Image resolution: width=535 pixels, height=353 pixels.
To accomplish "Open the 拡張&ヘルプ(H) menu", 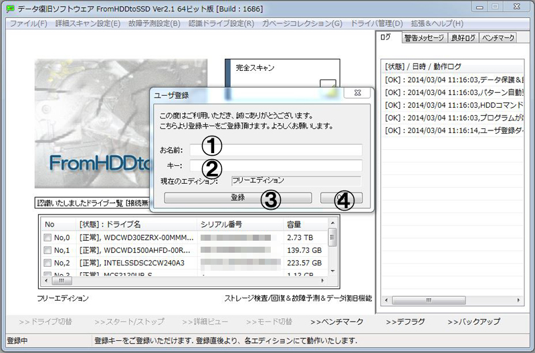I will click(437, 23).
